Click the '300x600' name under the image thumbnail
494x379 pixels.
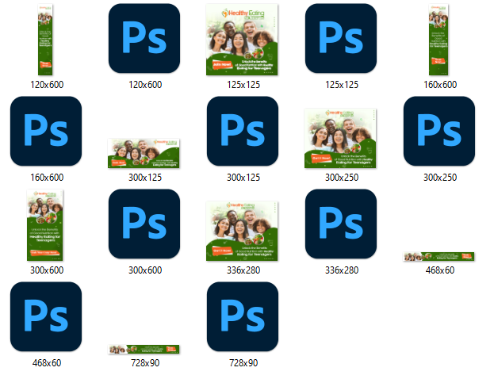coord(47,270)
